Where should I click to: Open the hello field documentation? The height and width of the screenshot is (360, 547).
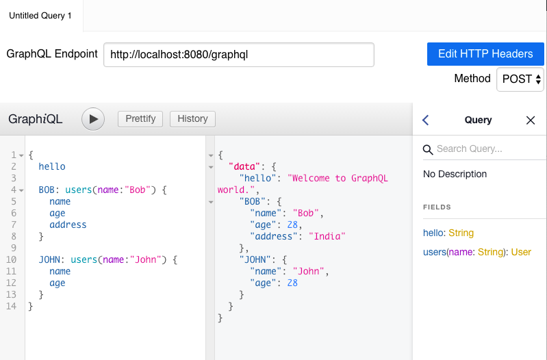tap(434, 233)
